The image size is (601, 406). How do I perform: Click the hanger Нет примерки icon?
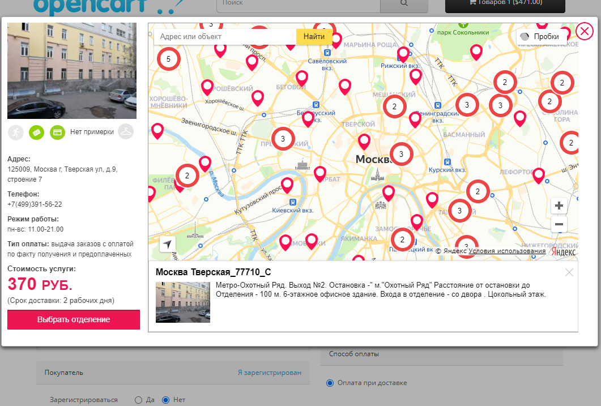click(x=126, y=132)
